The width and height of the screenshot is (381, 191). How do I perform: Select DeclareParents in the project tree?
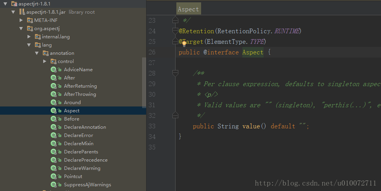(x=81, y=152)
